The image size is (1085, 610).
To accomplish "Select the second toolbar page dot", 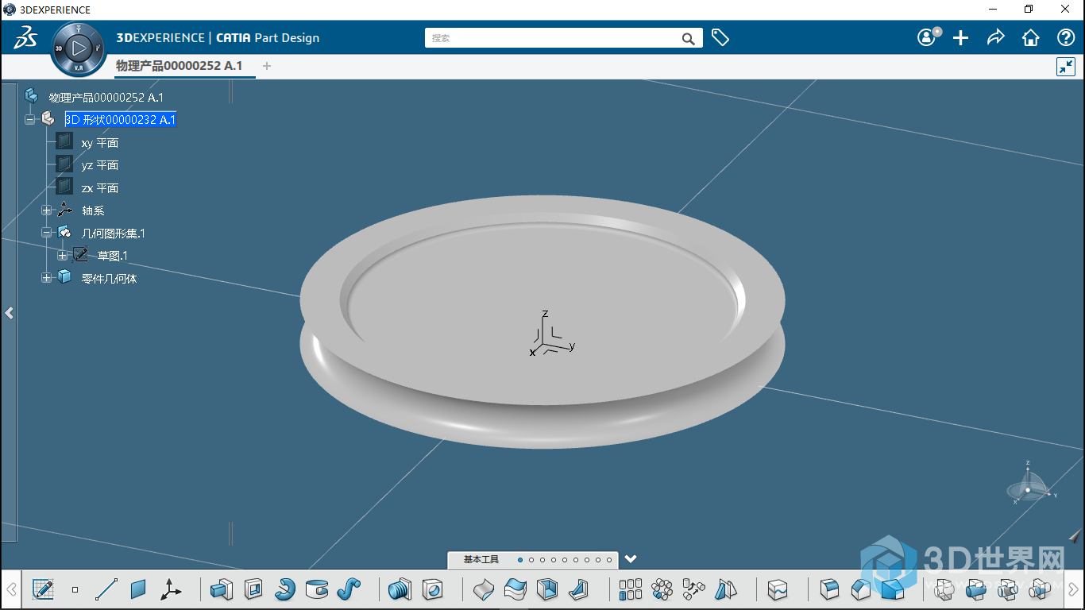I will 531,560.
